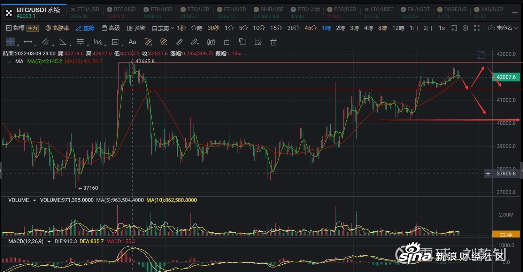523x272 pixels.
Task: Switch to EOS/USD tab
Action: pyautogui.click(x=341, y=13)
